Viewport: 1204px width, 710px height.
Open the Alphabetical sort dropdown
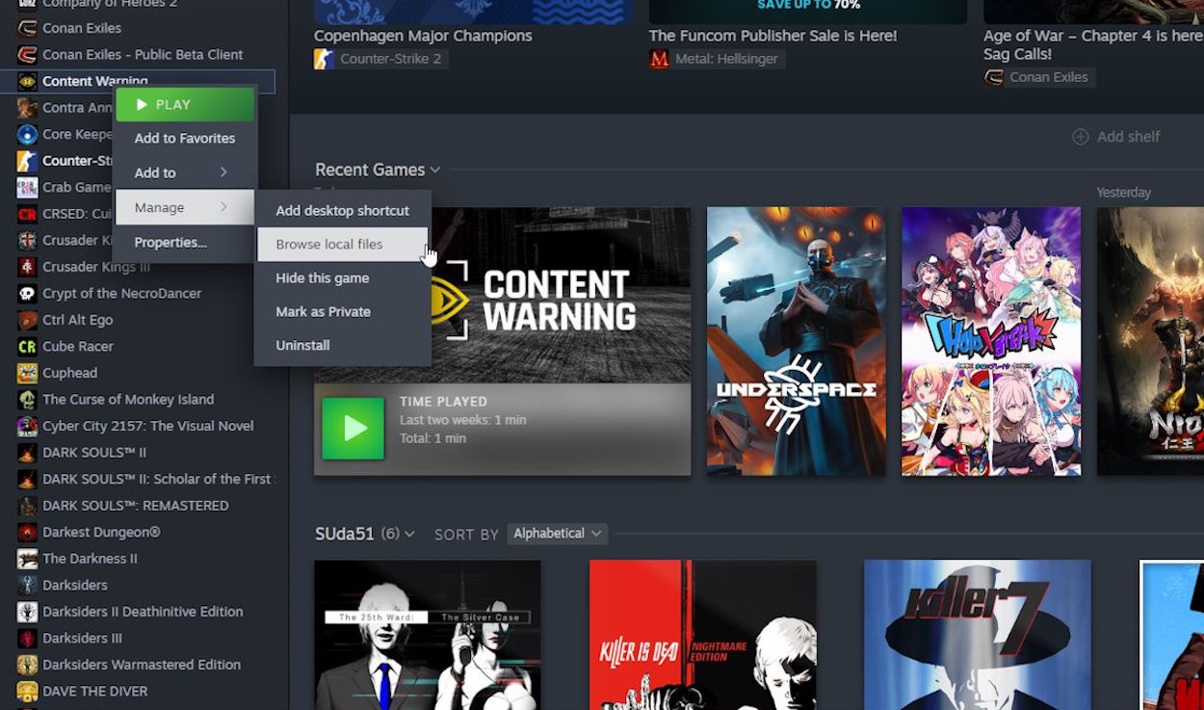point(558,534)
